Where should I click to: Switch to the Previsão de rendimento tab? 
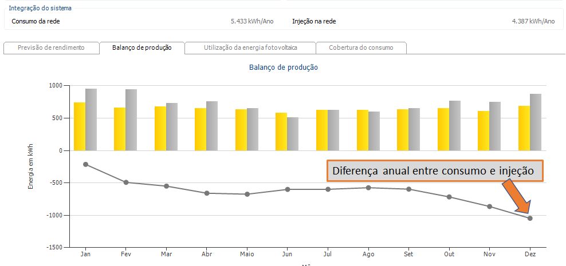[x=51, y=48]
